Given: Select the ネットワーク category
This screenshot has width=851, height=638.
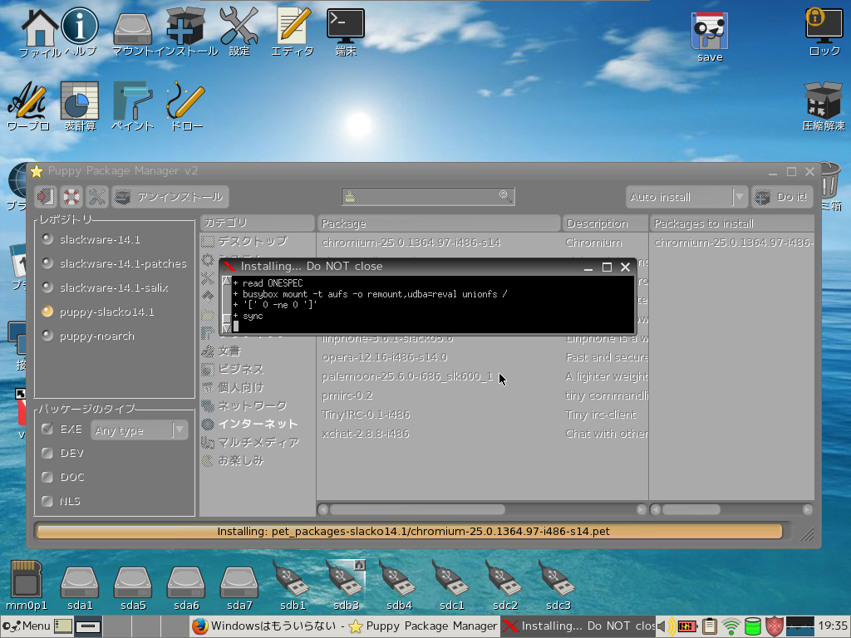Looking at the screenshot, I should coord(258,405).
